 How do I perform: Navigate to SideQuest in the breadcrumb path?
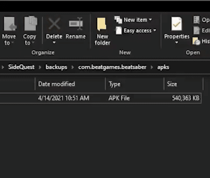click(x=21, y=67)
